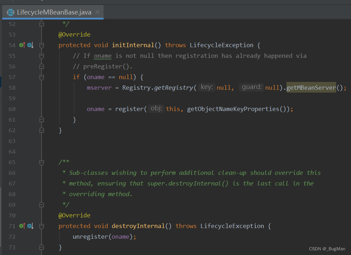Click the overridden-method gutter icon on line 71
Viewport: 351px width, 255px height.
[x=30, y=226]
